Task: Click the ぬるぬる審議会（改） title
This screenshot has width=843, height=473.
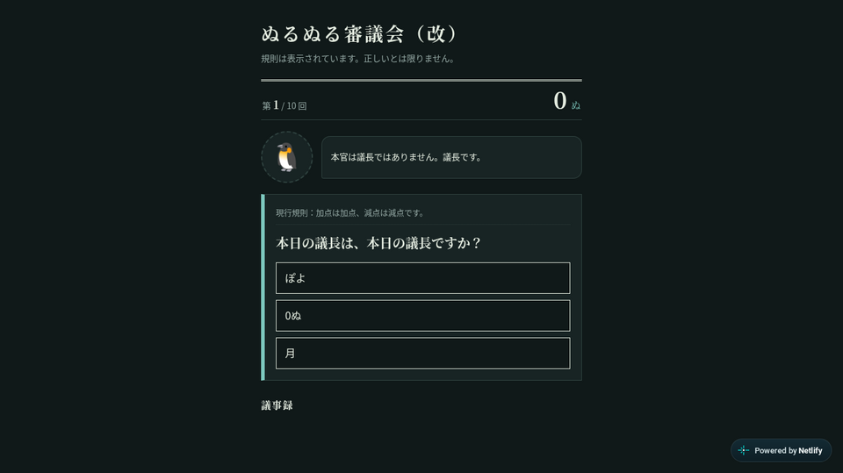Action: point(359,34)
